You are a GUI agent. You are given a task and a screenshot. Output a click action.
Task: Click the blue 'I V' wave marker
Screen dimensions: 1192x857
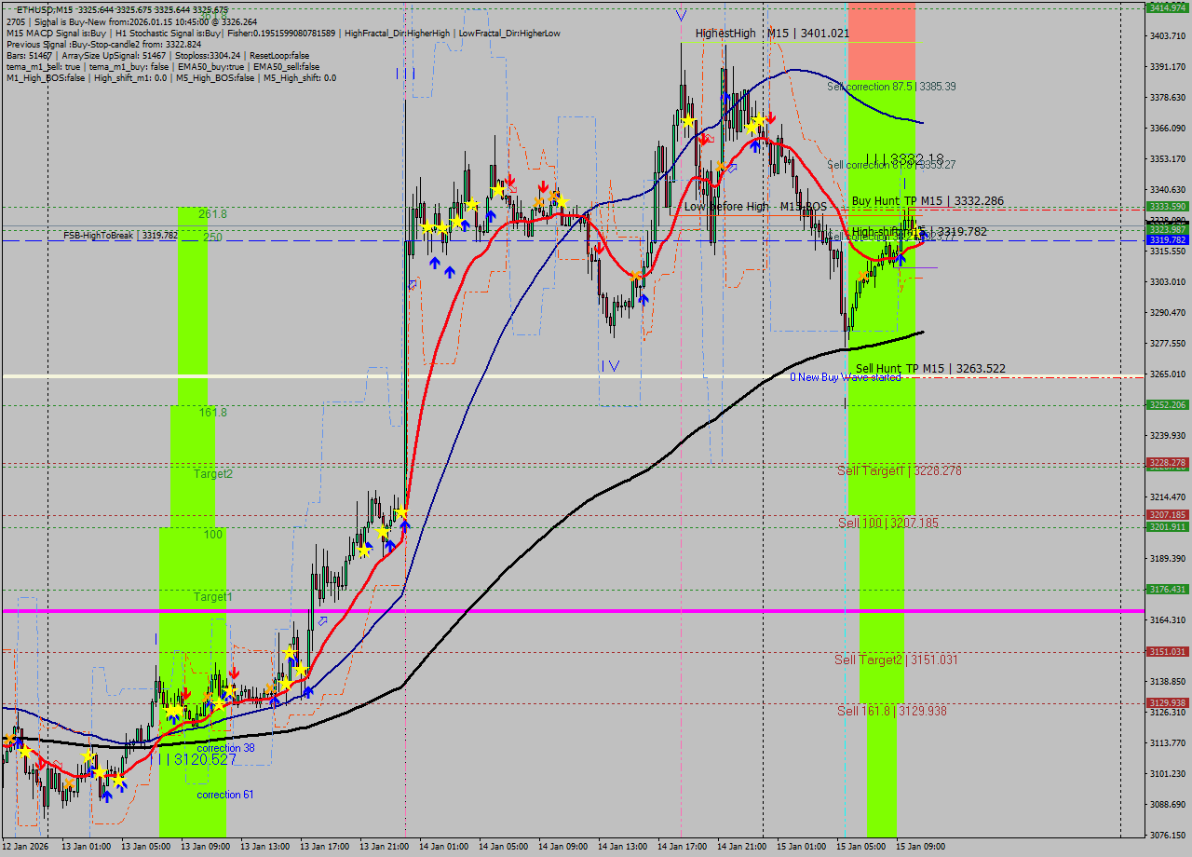click(x=610, y=366)
